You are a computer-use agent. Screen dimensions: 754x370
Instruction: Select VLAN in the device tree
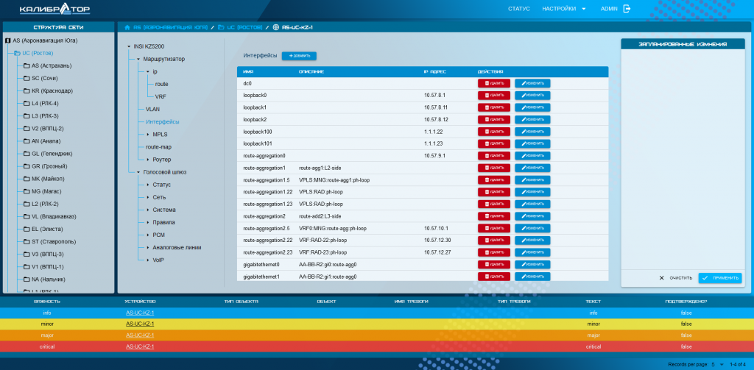click(153, 109)
